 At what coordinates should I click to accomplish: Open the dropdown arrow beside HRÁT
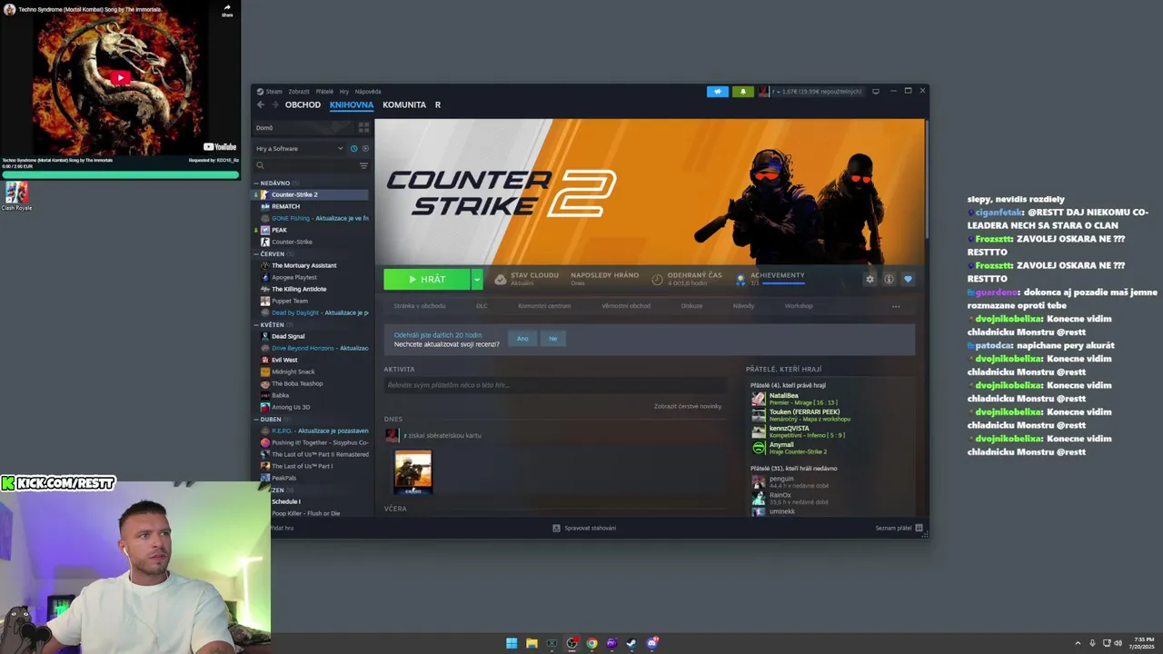point(476,279)
